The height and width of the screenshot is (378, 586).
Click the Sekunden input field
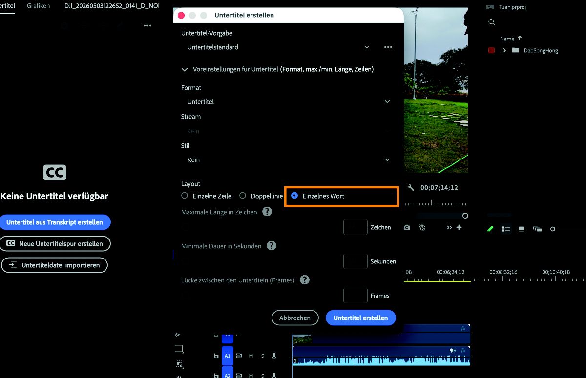coord(356,261)
